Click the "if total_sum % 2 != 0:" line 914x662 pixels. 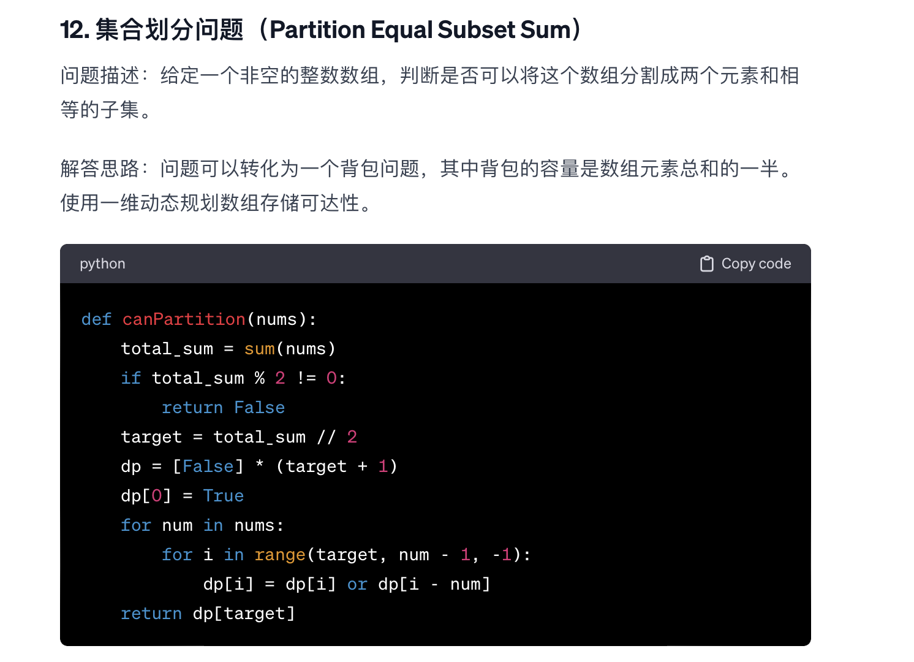tap(233, 378)
